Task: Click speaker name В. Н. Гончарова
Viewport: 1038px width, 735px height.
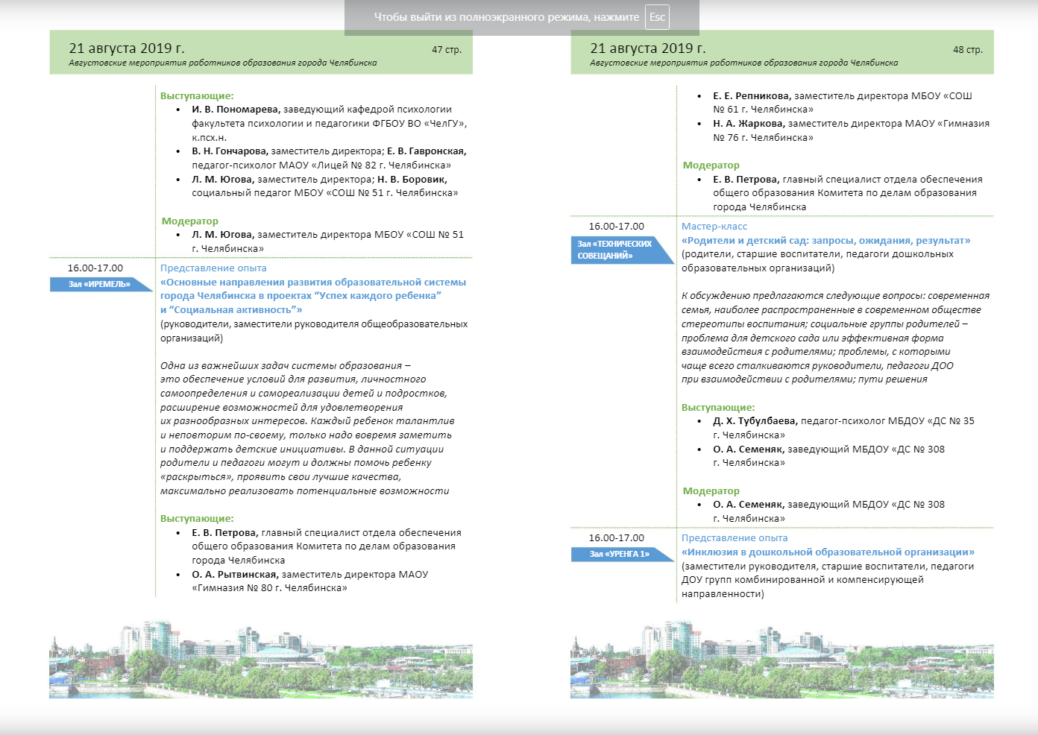Action: pos(230,151)
